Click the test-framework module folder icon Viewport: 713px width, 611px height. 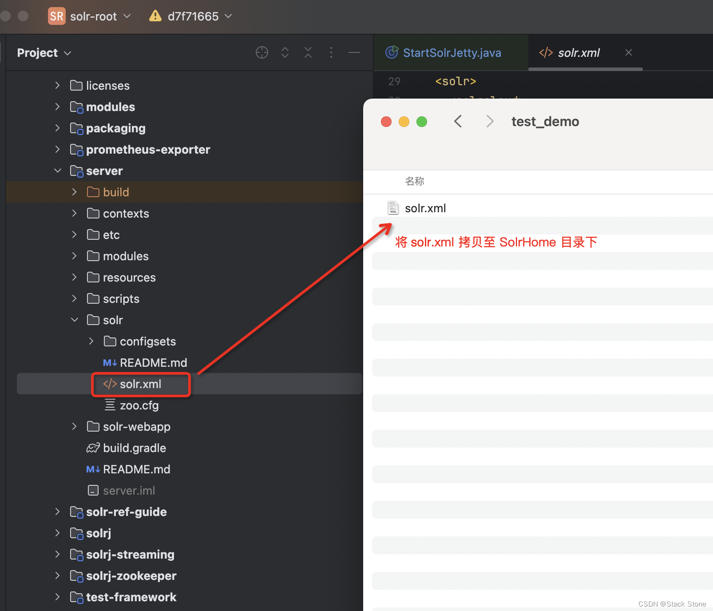[x=76, y=597]
